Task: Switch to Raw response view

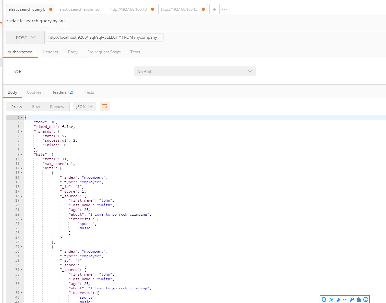Action: click(x=36, y=106)
